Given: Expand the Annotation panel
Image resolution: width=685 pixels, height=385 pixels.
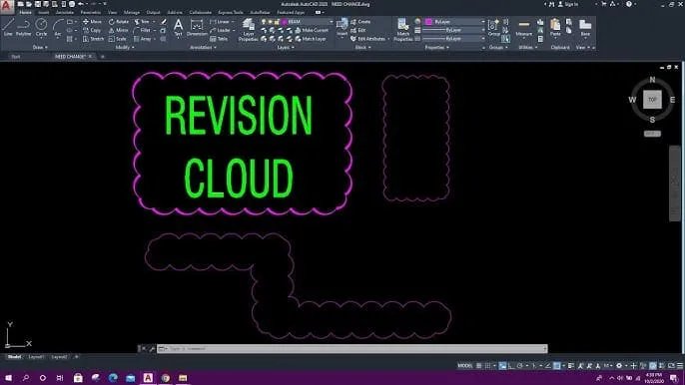Looking at the screenshot, I should point(203,47).
